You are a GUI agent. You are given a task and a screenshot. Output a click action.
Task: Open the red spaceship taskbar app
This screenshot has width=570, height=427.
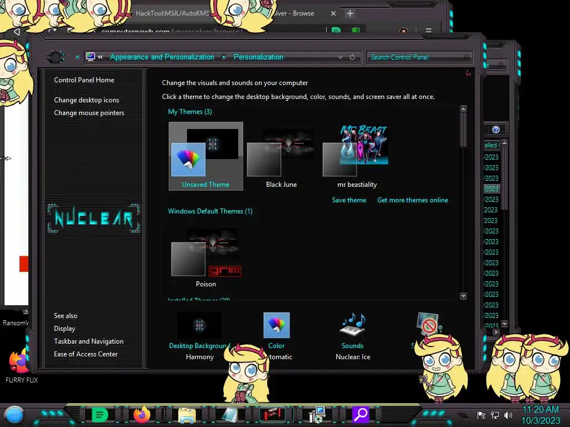tap(273, 414)
